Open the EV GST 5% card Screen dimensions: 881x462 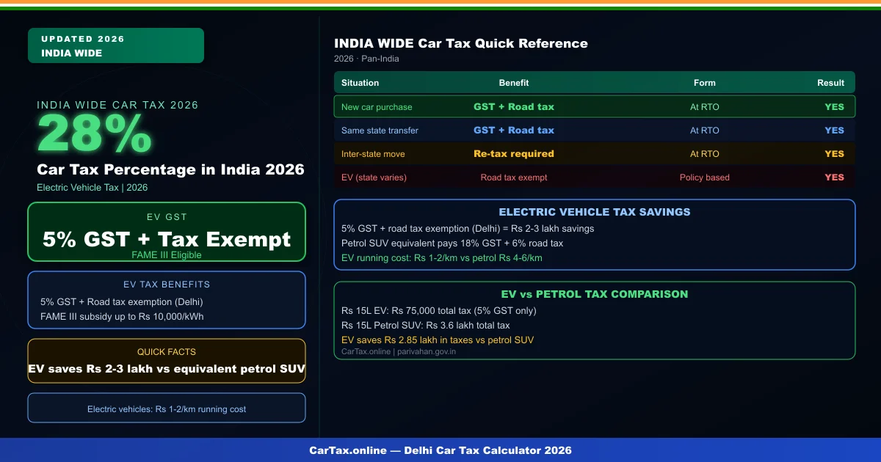tap(167, 232)
